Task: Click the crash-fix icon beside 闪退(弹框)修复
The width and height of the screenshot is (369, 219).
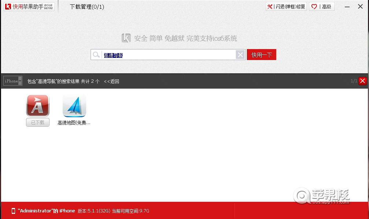Action: pos(270,6)
